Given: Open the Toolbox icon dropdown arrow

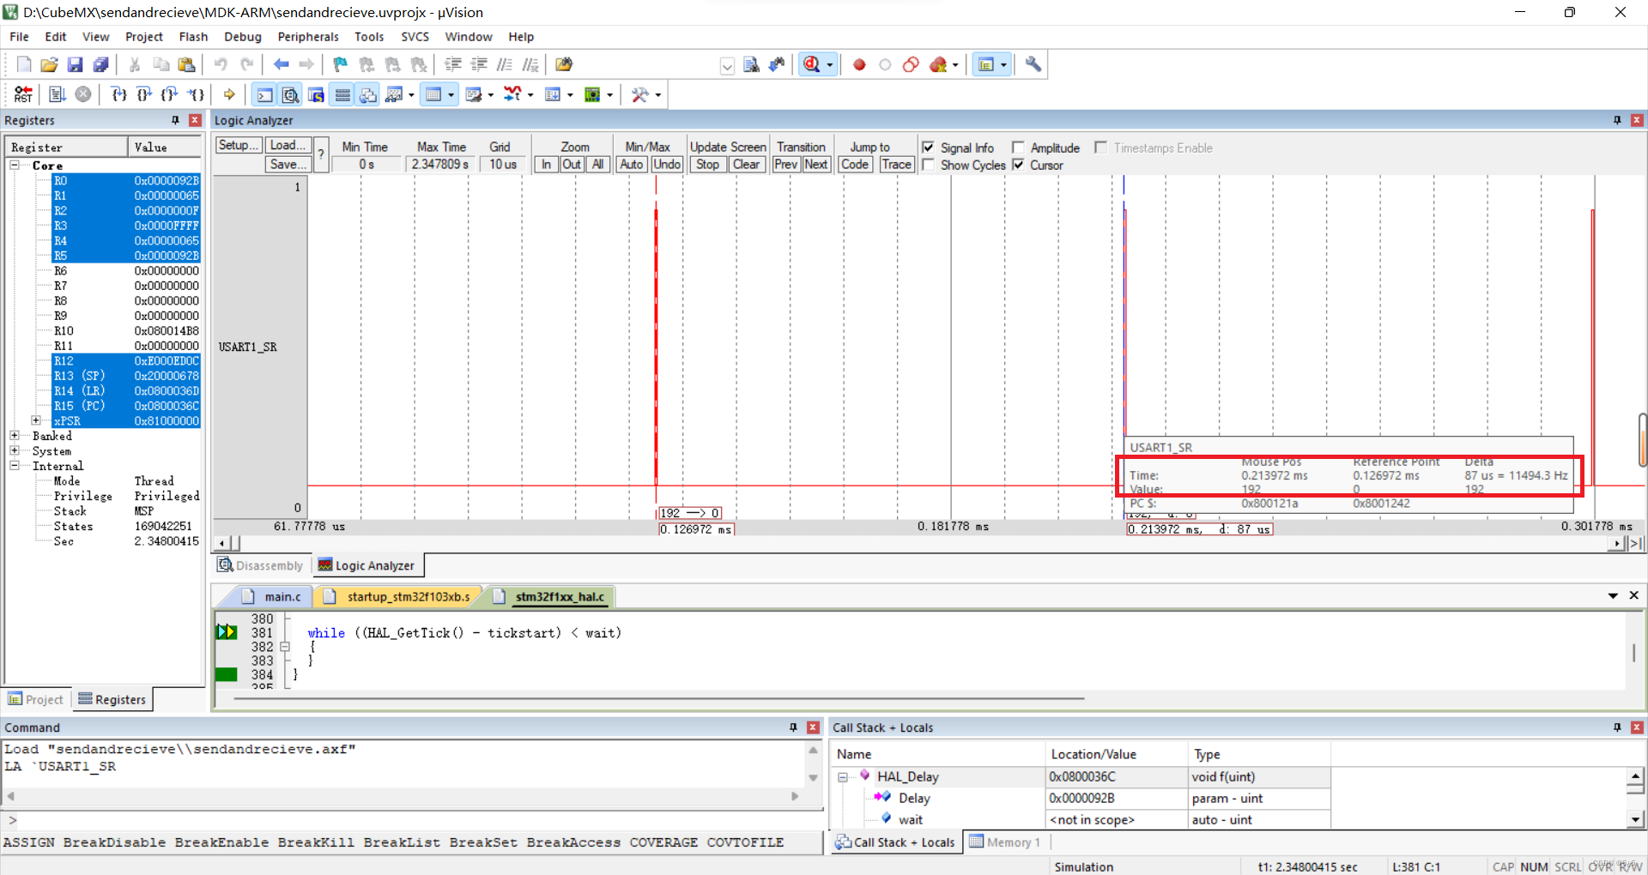Looking at the screenshot, I should [x=658, y=95].
